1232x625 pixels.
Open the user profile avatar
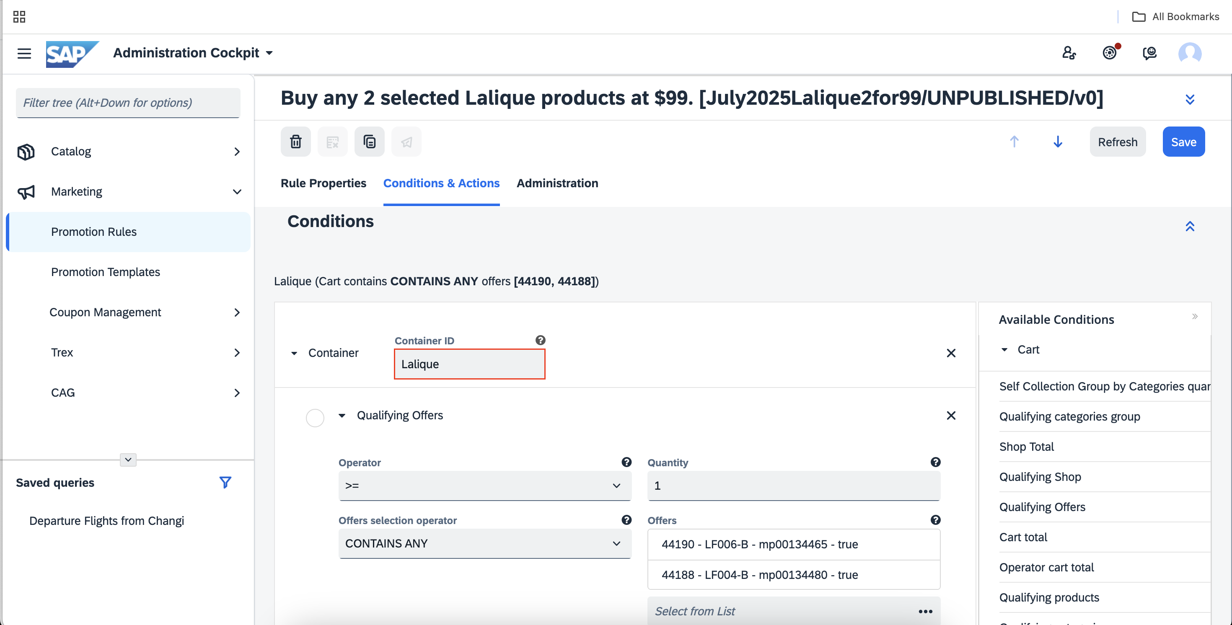point(1189,53)
